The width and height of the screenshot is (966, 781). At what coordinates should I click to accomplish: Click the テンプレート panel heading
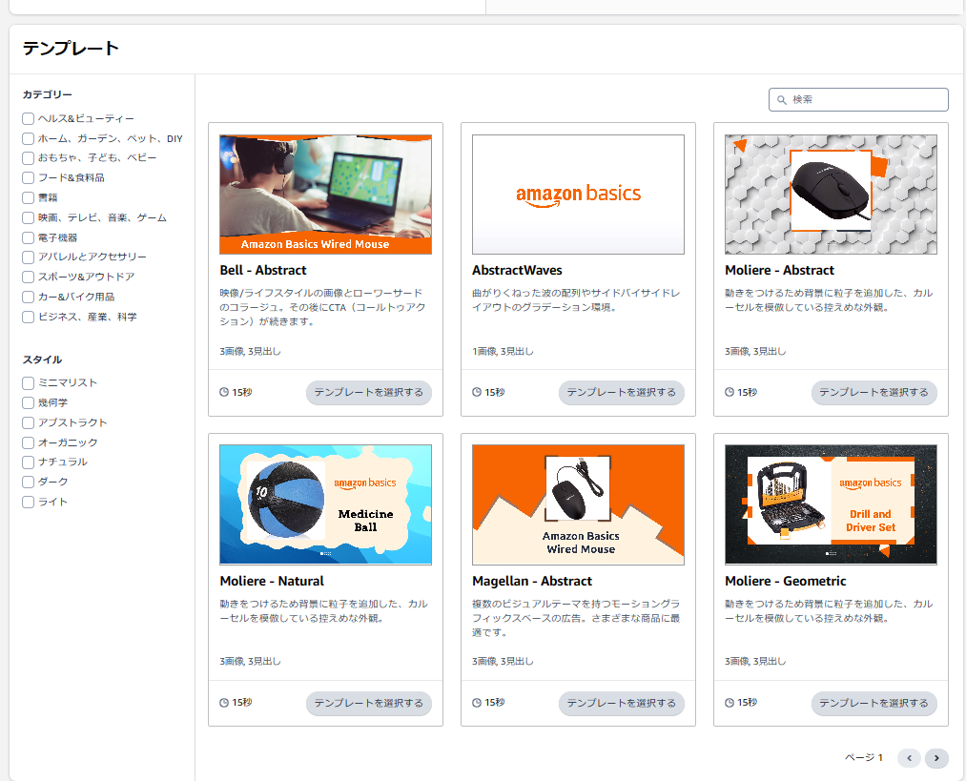[71, 49]
